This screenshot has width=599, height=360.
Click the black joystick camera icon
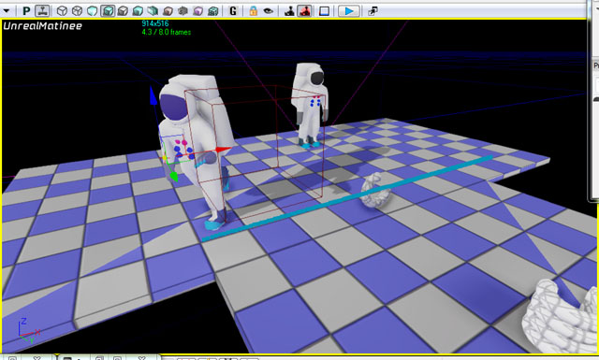click(x=289, y=11)
